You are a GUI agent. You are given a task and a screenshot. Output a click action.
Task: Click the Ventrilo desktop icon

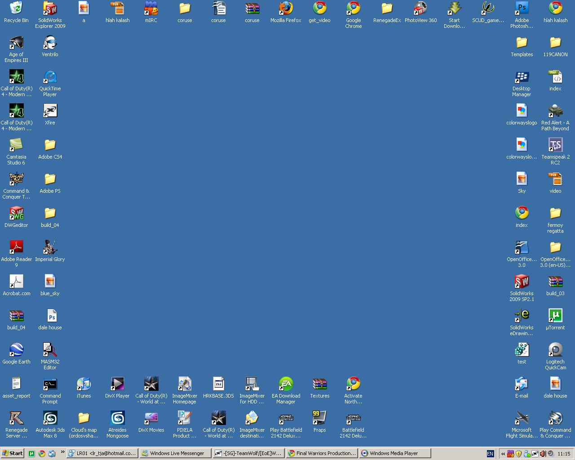[50, 43]
